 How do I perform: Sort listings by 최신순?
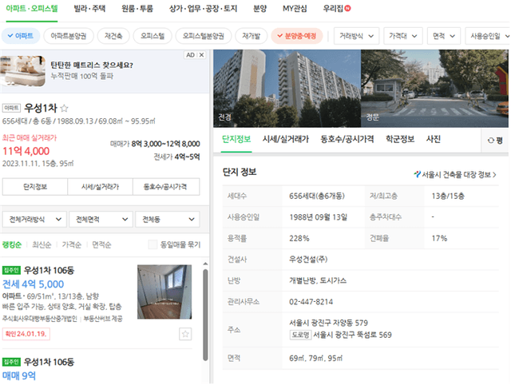pyautogui.click(x=42, y=244)
